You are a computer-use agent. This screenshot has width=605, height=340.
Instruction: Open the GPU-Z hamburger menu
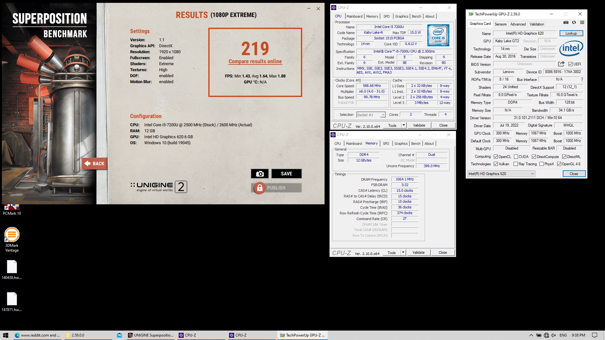(x=582, y=22)
